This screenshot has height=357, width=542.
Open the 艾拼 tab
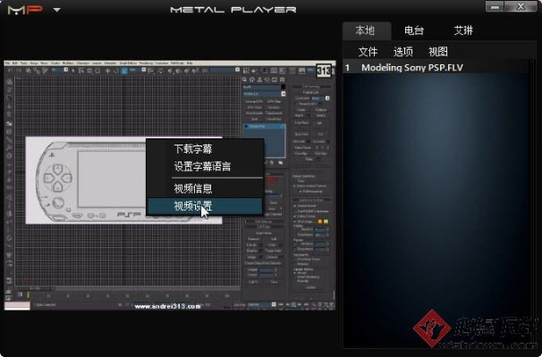(x=463, y=31)
